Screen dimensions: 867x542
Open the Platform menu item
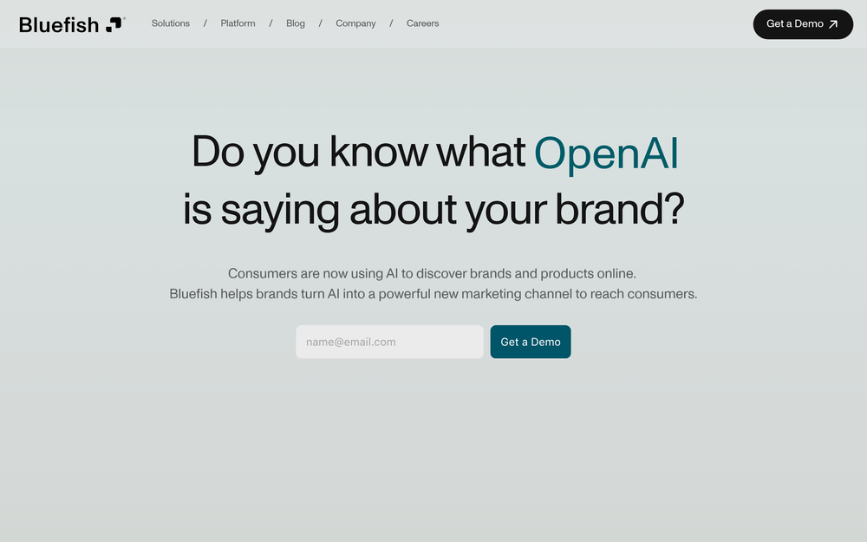[x=238, y=23]
